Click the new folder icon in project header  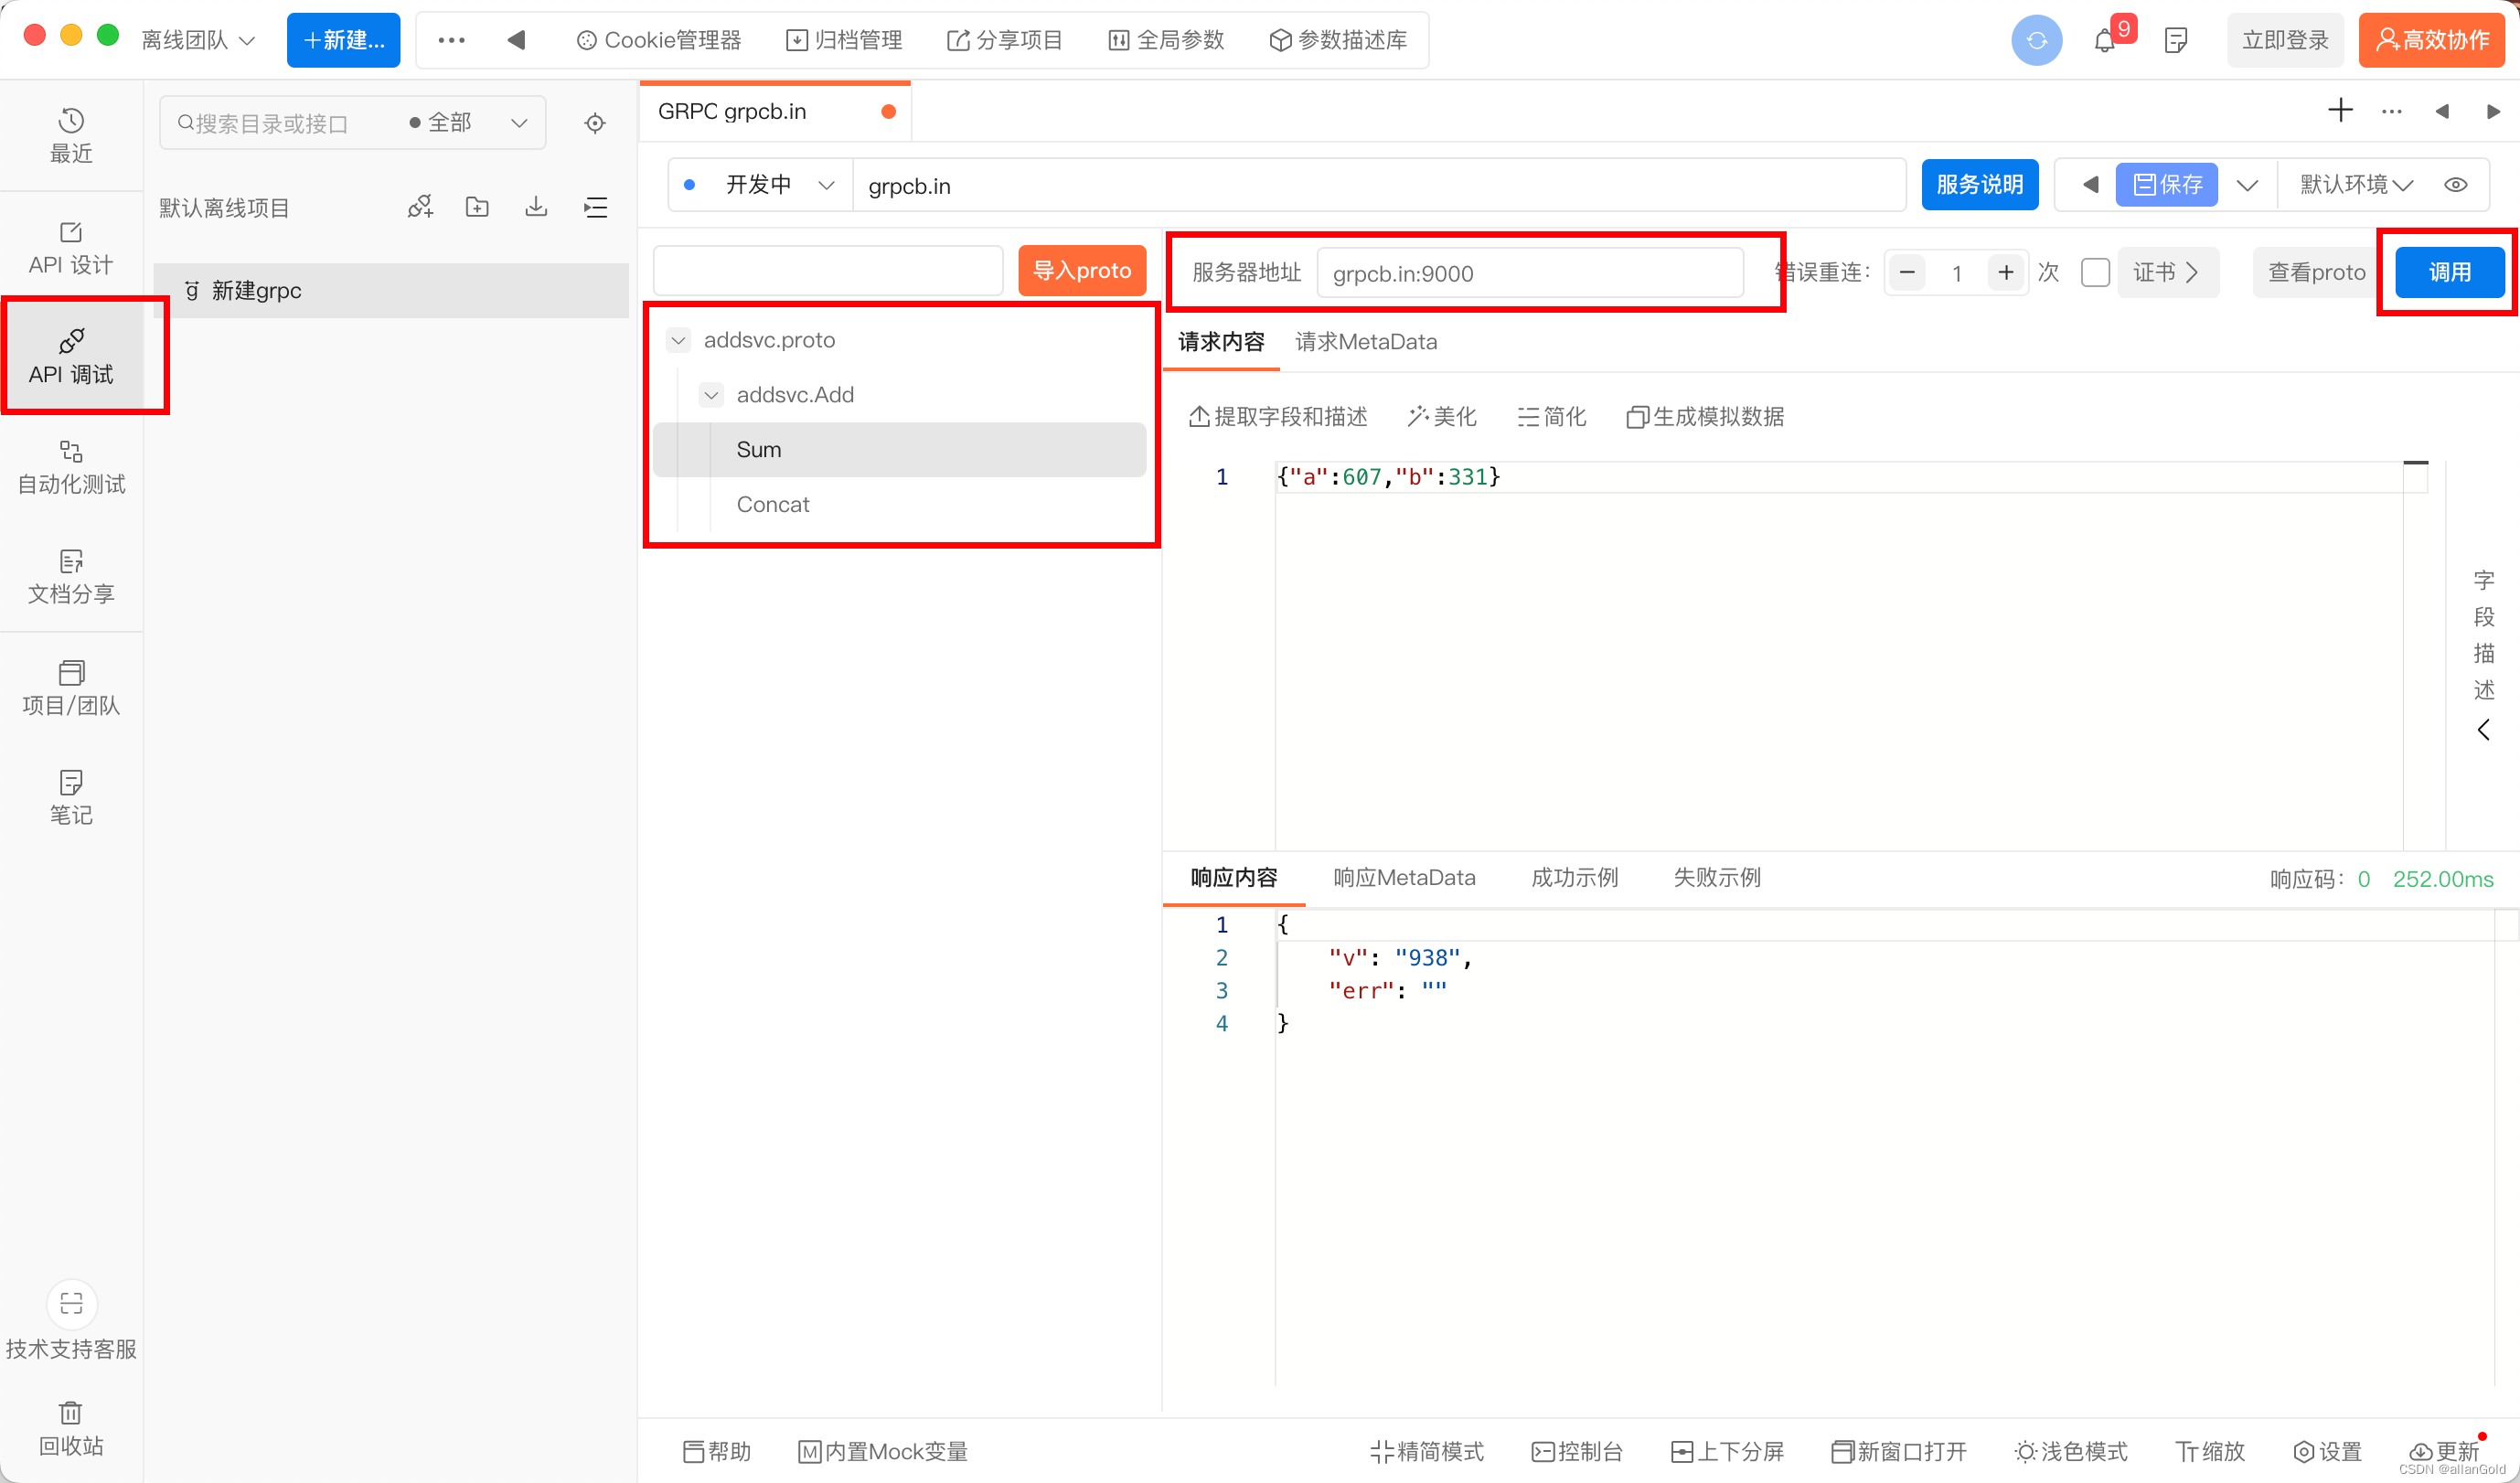tap(478, 207)
